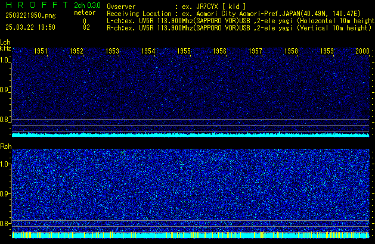Click the 'meteor' label
Viewport: 375px width, 244px height.
85,12
